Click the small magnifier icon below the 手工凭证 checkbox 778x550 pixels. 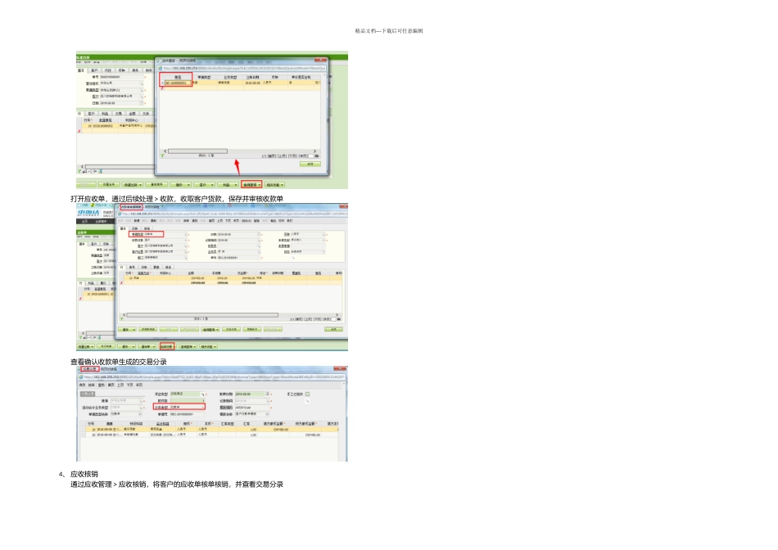click(x=307, y=401)
